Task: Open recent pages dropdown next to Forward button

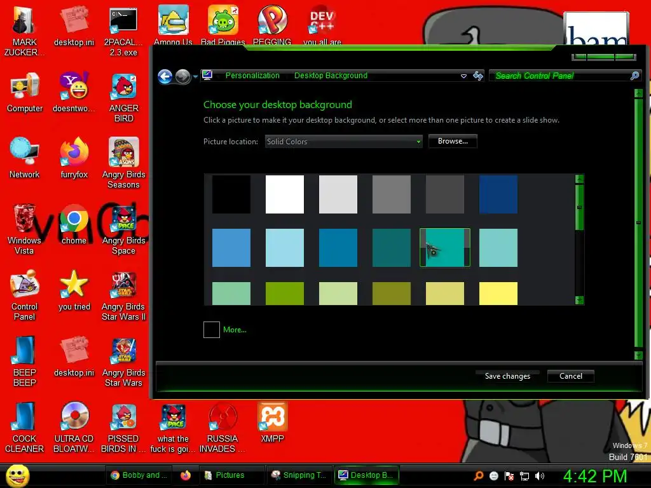Action: [195, 76]
